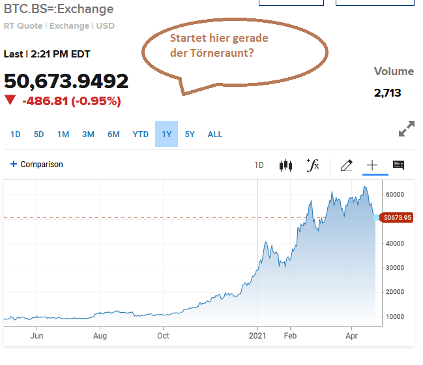Open the 1D interval dropdown
The height and width of the screenshot is (365, 423).
click(259, 165)
